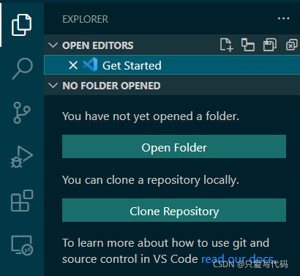Click the OPEN EDITORS section header text
The image size is (300, 276).
98,45
